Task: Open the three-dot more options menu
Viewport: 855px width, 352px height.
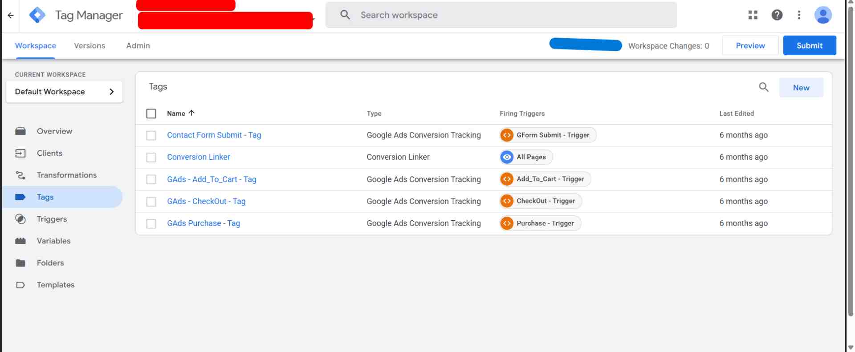Action: click(799, 15)
